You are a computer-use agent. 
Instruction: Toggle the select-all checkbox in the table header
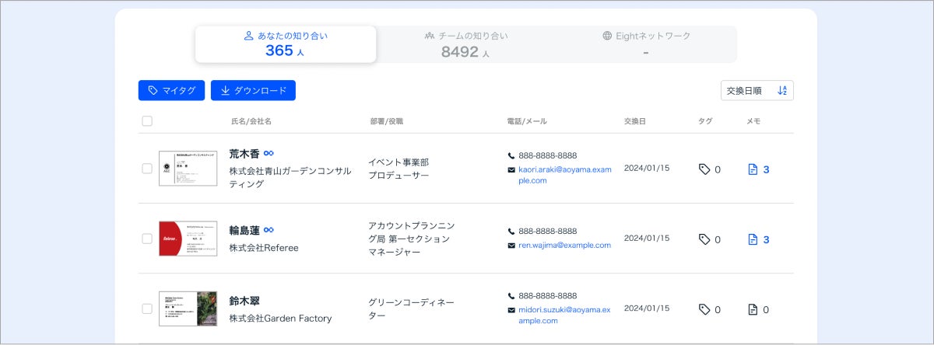[147, 121]
